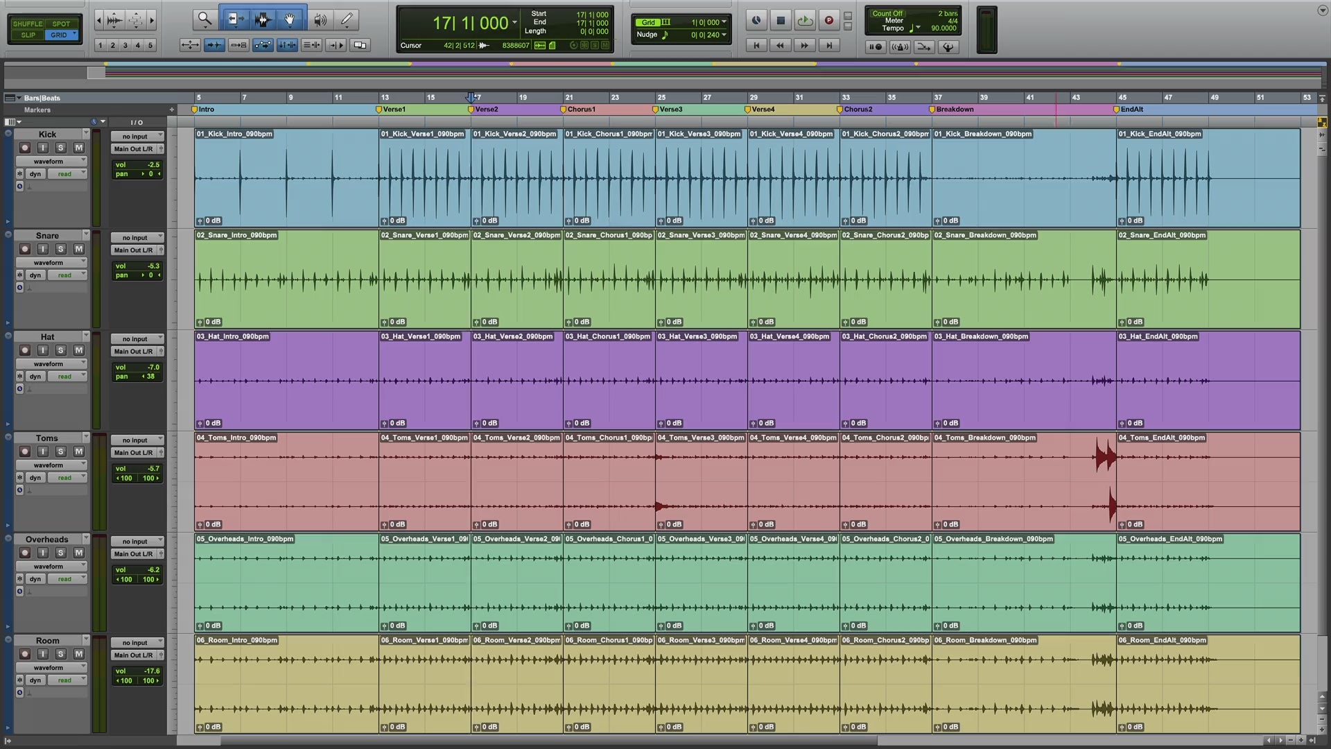Open Kick track input selector (no input)
Image resolution: width=1331 pixels, height=749 pixels.
[137, 137]
